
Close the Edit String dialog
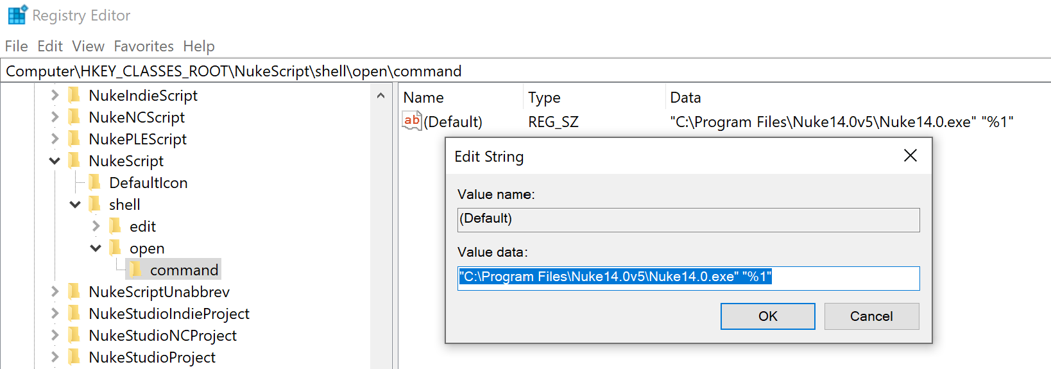(x=910, y=155)
